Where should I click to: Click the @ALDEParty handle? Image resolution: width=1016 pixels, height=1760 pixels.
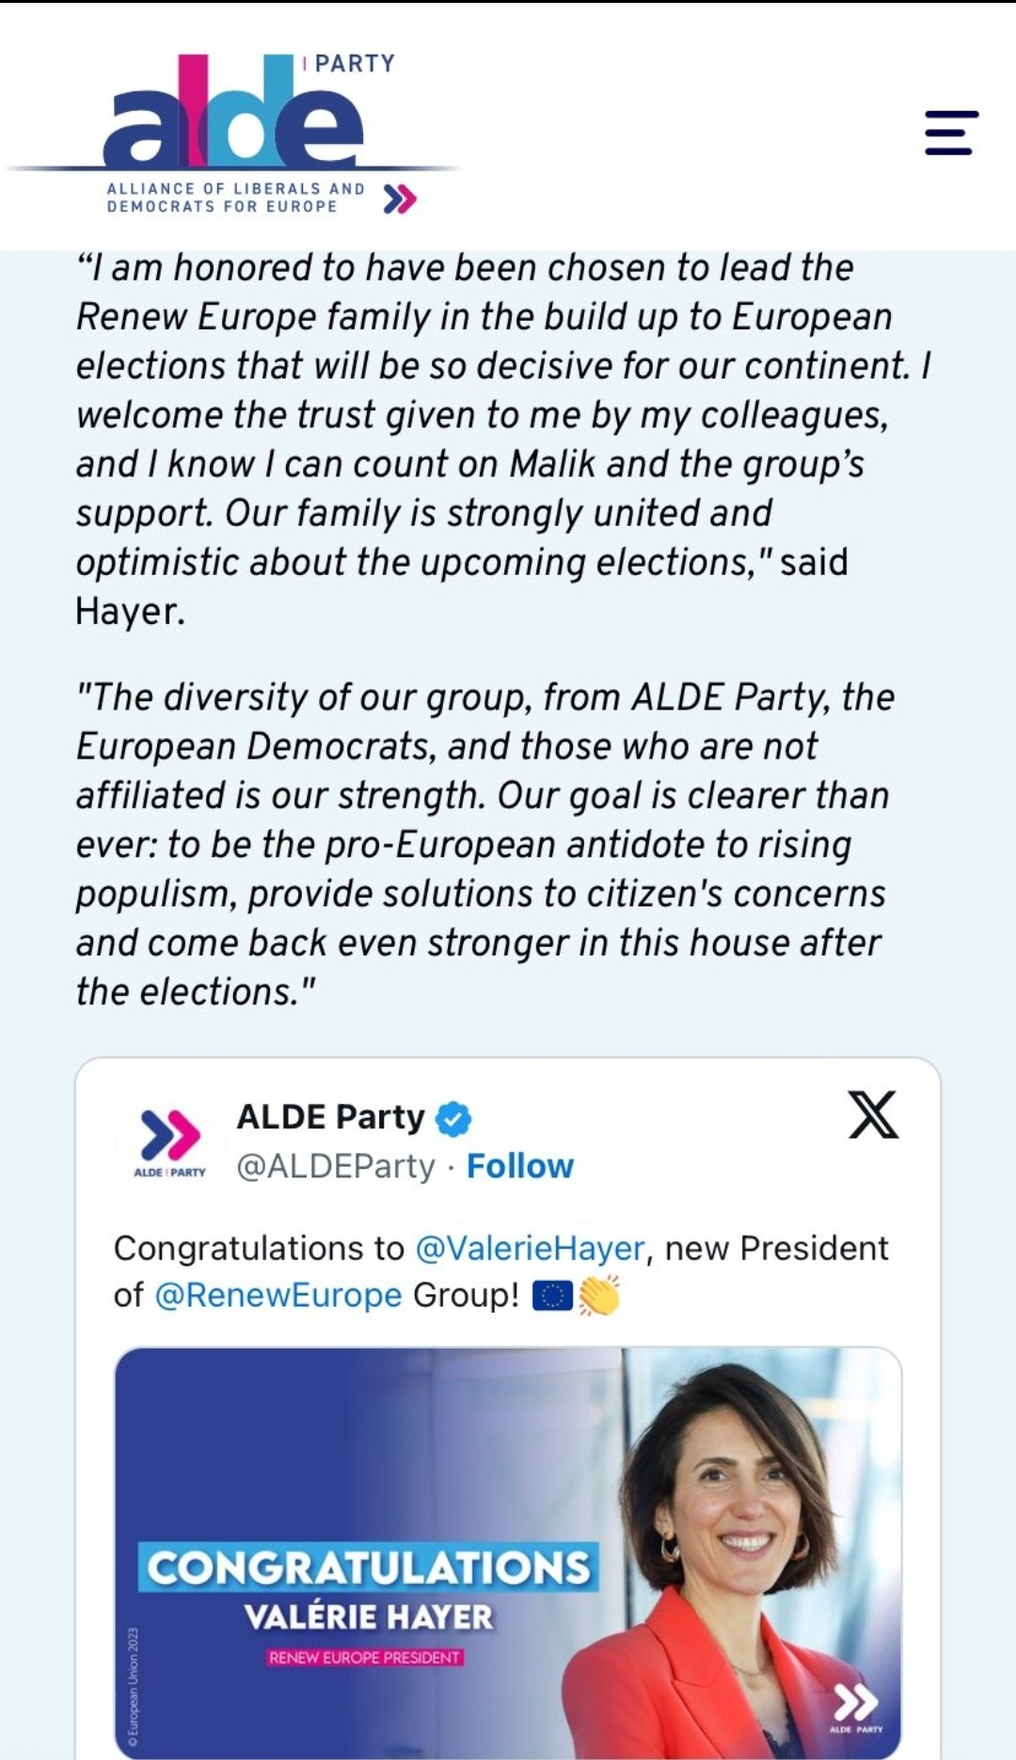(336, 1166)
